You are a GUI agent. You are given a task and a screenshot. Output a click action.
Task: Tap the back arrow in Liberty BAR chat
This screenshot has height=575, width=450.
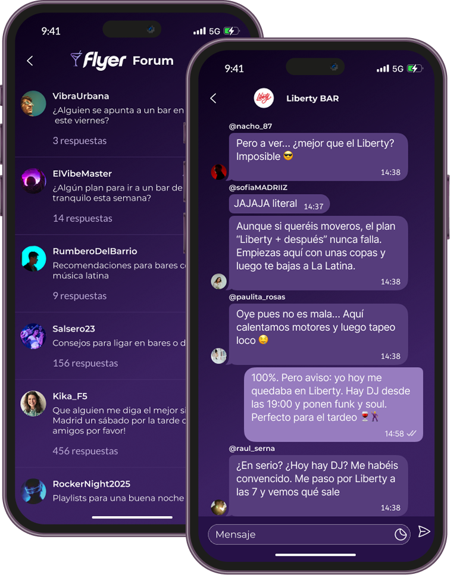pos(214,98)
